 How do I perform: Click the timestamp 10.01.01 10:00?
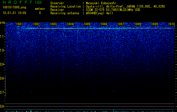14,13
